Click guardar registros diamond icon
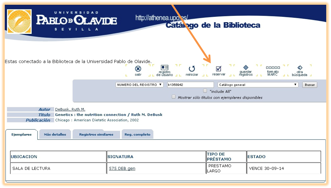The image size is (331, 188). [246, 67]
